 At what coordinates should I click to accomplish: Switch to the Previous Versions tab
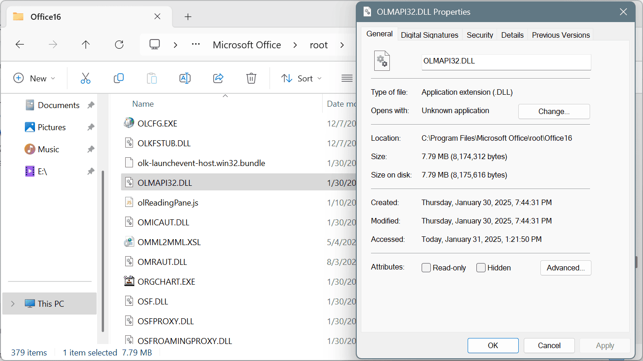tap(561, 35)
